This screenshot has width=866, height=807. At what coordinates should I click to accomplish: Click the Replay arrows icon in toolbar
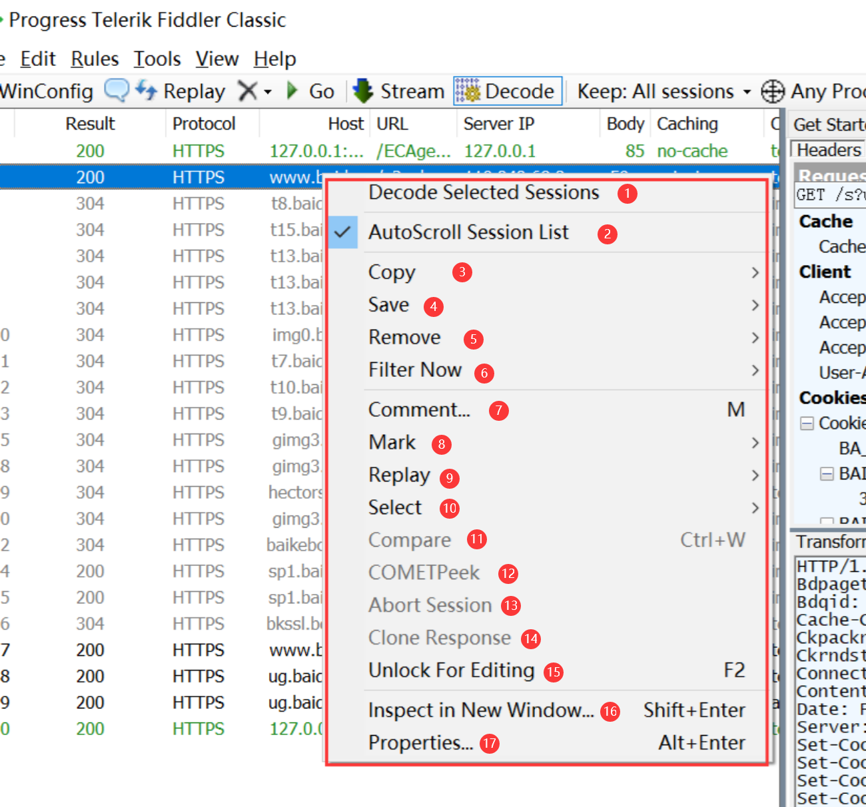click(x=146, y=90)
